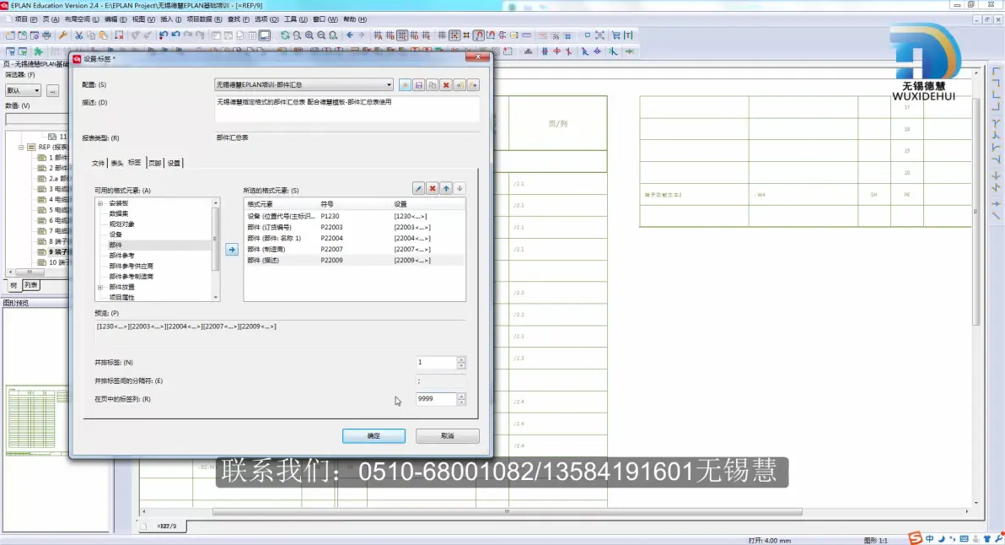Click the page preview thumbnail in 图形预览

36,420
